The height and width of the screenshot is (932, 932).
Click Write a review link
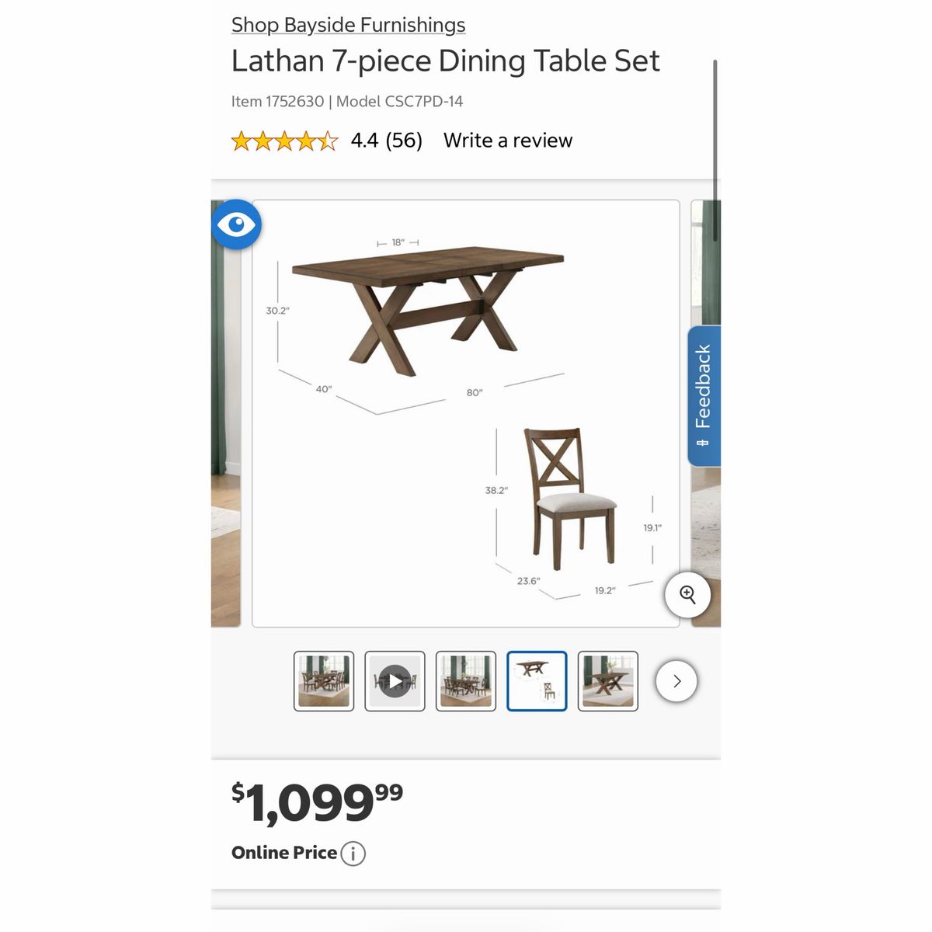[508, 141]
